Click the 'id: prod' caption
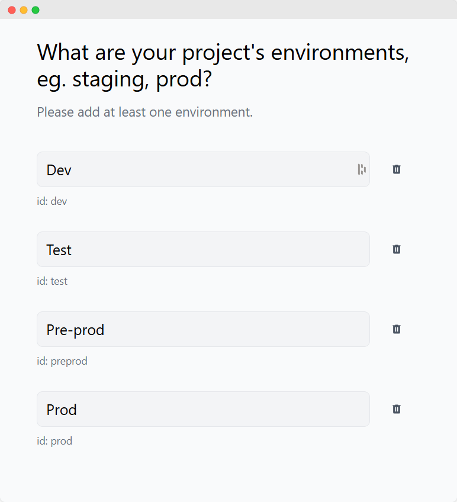 pos(54,441)
